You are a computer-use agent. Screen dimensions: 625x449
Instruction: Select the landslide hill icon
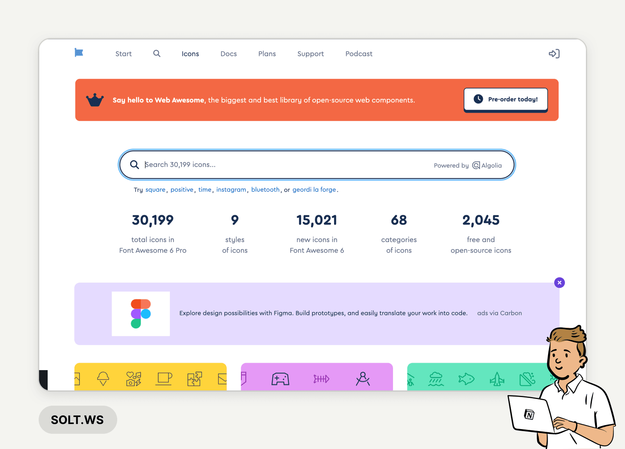(x=527, y=379)
